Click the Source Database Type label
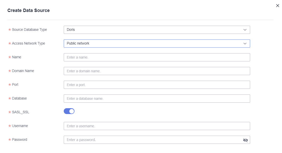 tap(29, 30)
